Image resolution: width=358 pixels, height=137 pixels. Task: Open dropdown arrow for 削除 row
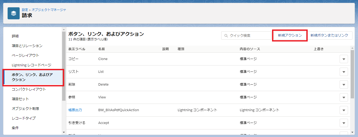point(344,85)
